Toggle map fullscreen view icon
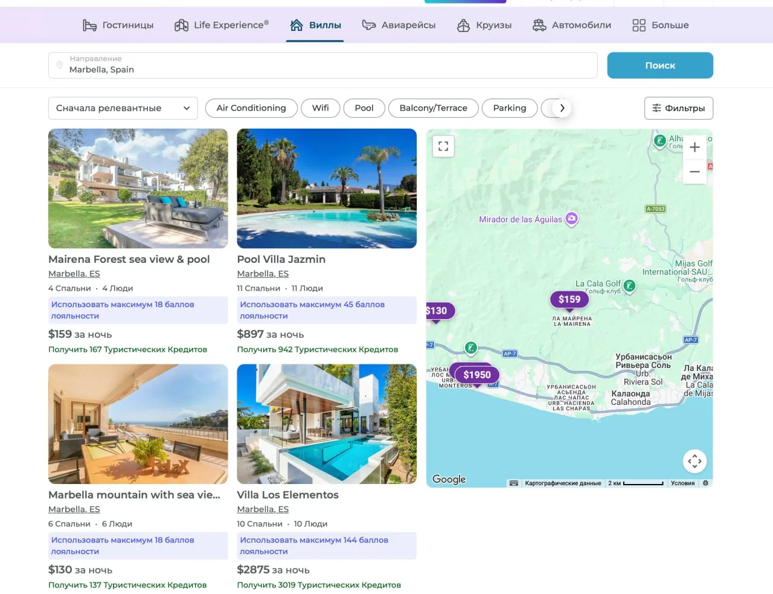773x594 pixels. (443, 146)
